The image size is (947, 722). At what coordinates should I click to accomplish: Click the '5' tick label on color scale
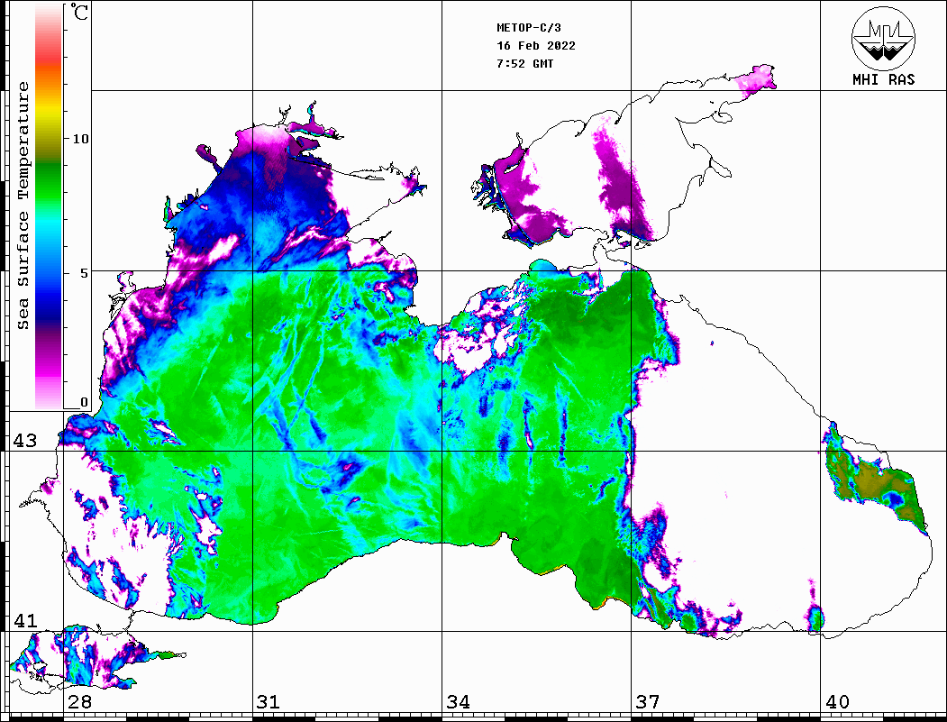tap(84, 273)
